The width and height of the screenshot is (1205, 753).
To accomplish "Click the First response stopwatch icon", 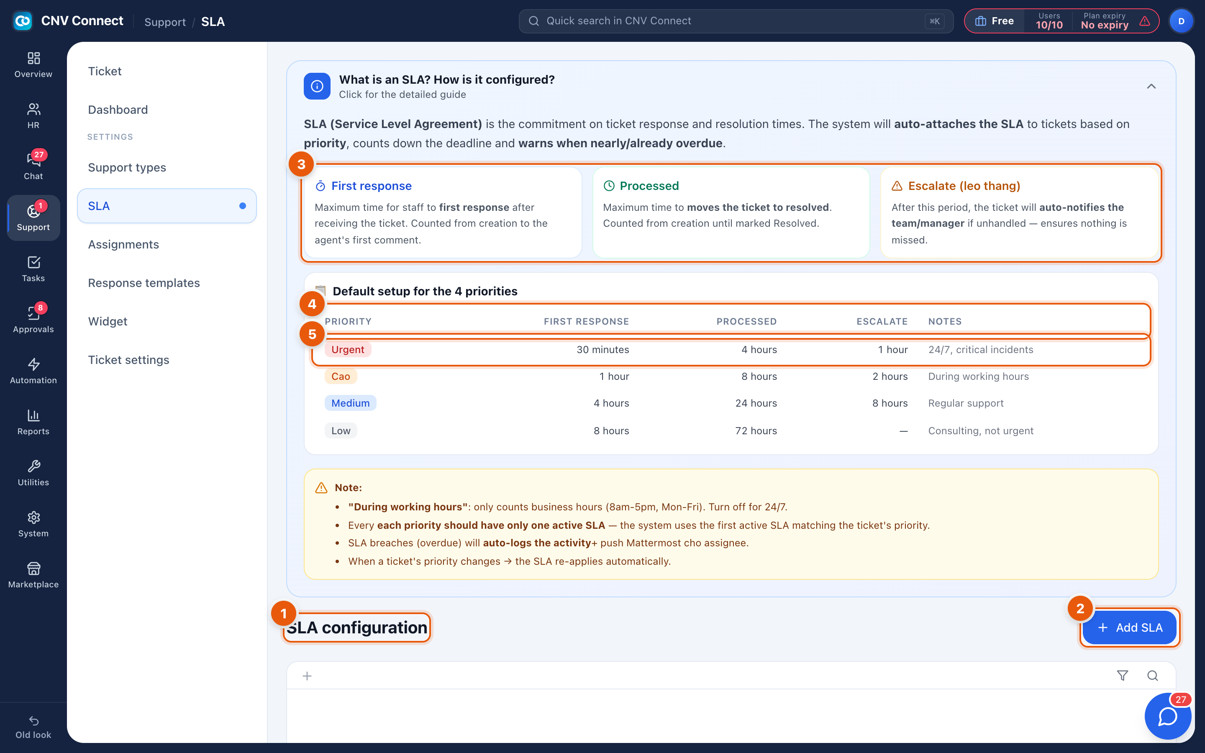I will pos(320,186).
